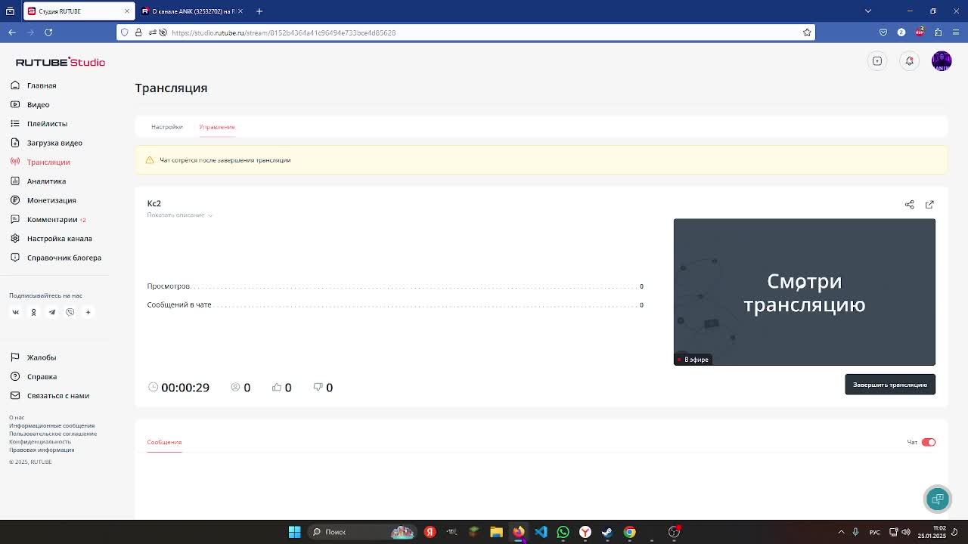Open the Dzen social icon

pyautogui.click(x=88, y=312)
